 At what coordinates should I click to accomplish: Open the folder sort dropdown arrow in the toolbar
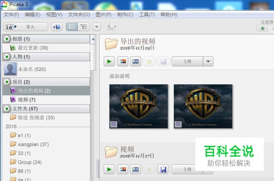(x=96, y=27)
